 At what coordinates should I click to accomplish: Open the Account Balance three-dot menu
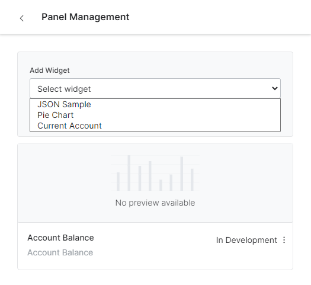point(284,240)
